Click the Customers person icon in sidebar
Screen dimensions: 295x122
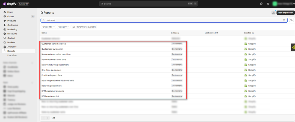pos(5,25)
